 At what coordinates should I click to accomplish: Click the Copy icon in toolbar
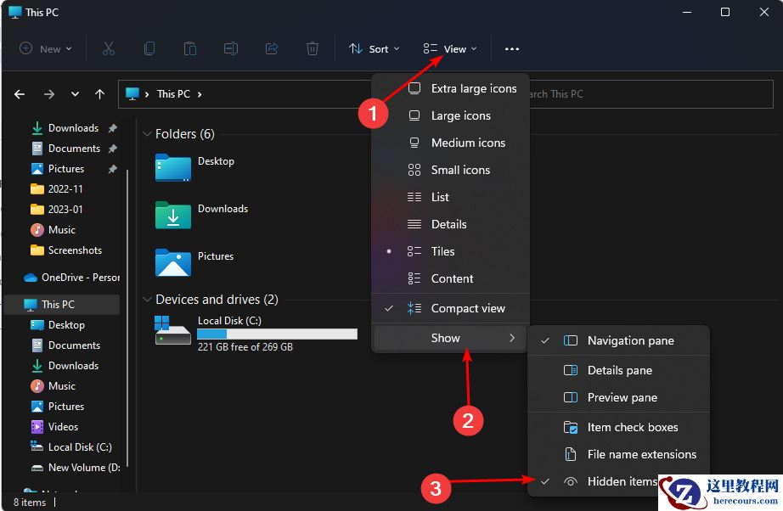[x=149, y=49]
